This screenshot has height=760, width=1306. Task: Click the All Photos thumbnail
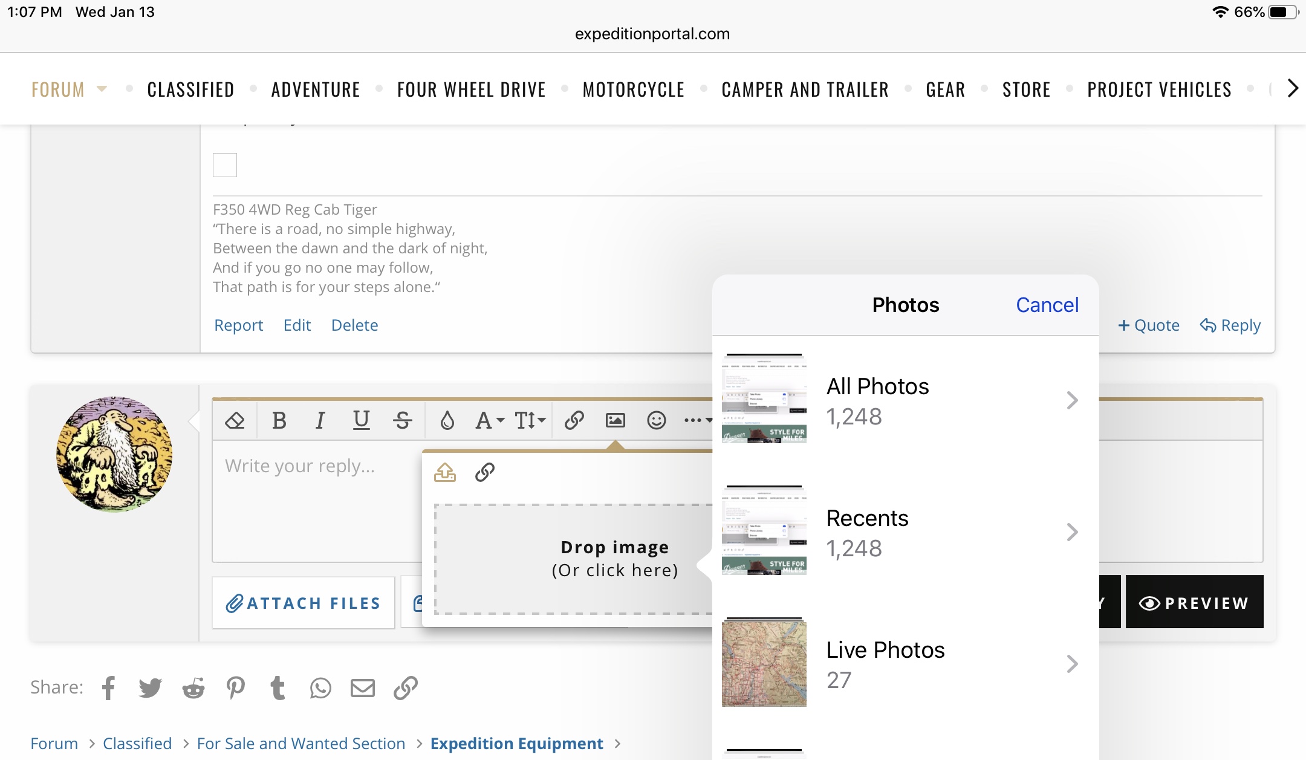tap(764, 399)
